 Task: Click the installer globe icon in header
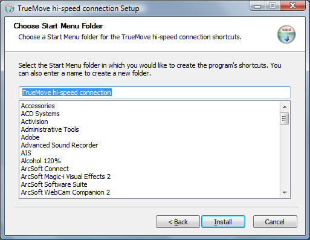pyautogui.click(x=286, y=34)
